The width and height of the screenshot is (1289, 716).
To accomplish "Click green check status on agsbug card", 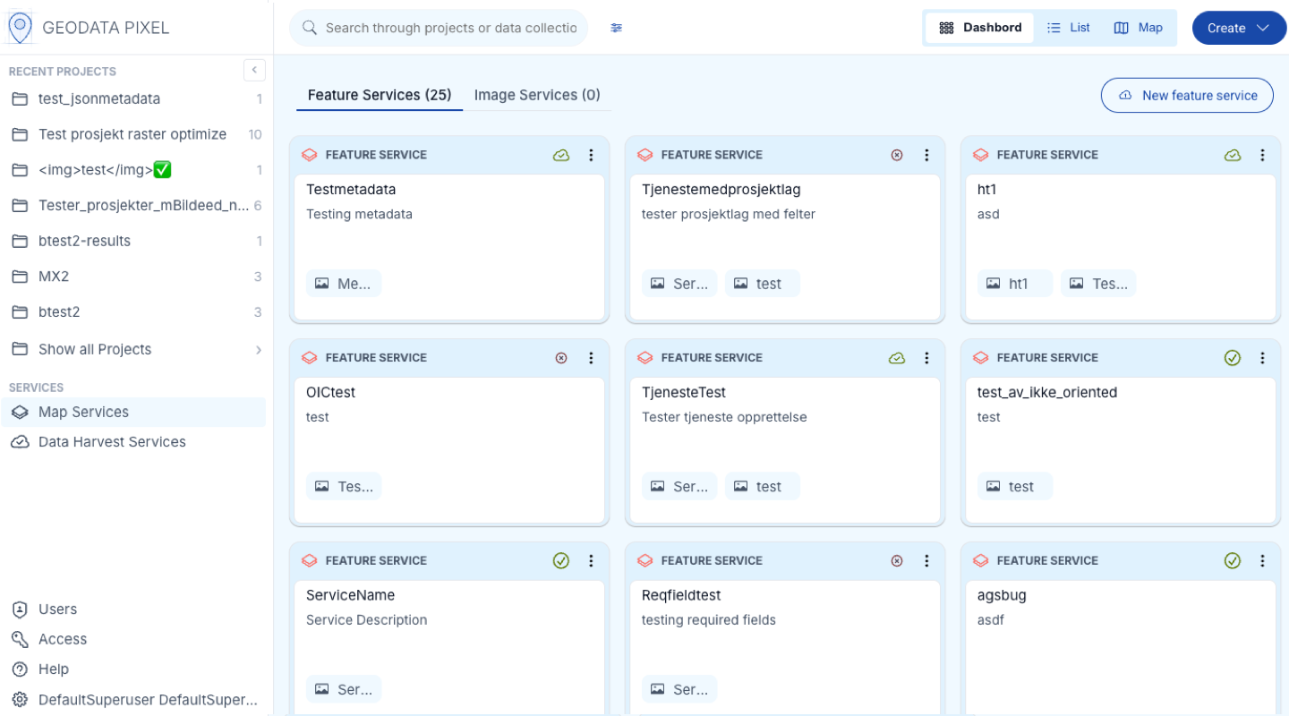I will point(1233,561).
